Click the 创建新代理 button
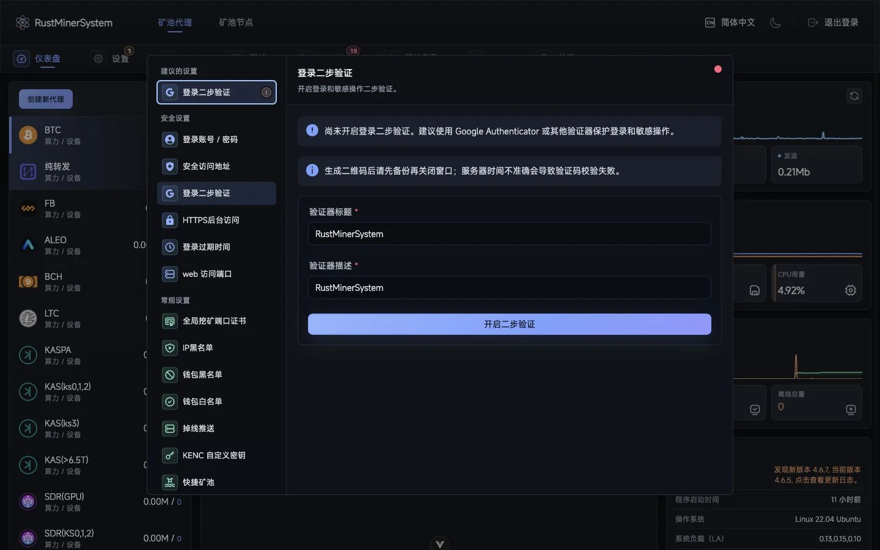Image resolution: width=880 pixels, height=550 pixels. [x=46, y=99]
